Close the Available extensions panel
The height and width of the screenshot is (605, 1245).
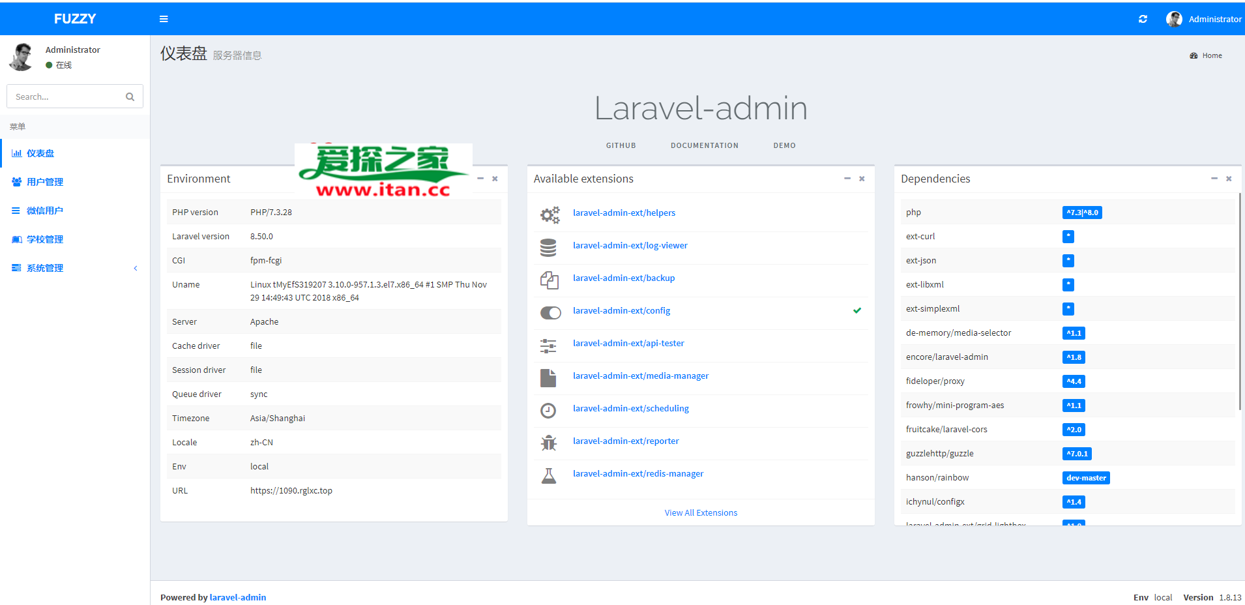(862, 178)
